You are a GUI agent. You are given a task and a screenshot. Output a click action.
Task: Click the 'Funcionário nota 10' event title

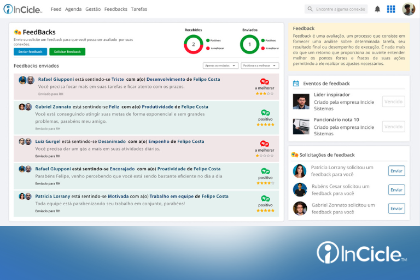coord(336,120)
